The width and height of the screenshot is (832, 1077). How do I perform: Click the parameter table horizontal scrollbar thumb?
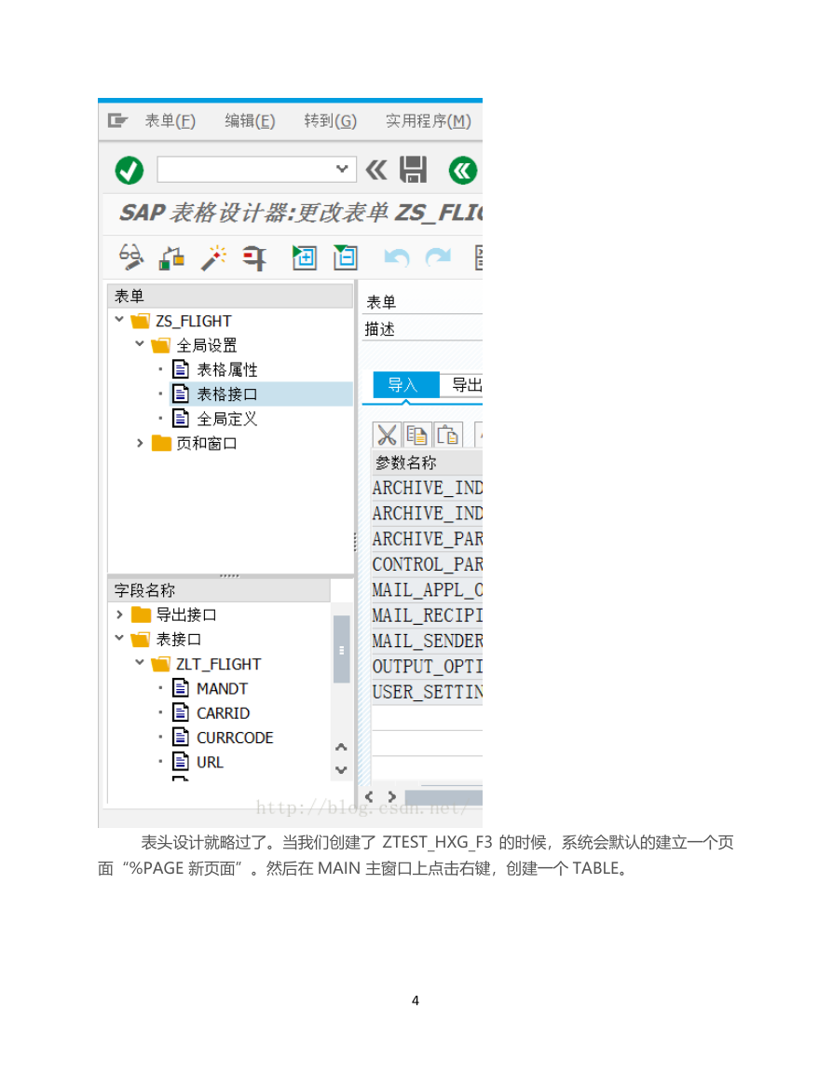443,796
